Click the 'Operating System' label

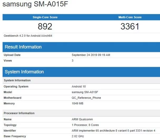(x=16, y=87)
